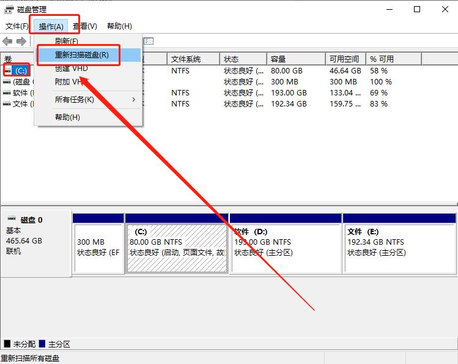Click the black 未分配 legend swatch
This screenshot has height=364, width=458.
coord(7,344)
